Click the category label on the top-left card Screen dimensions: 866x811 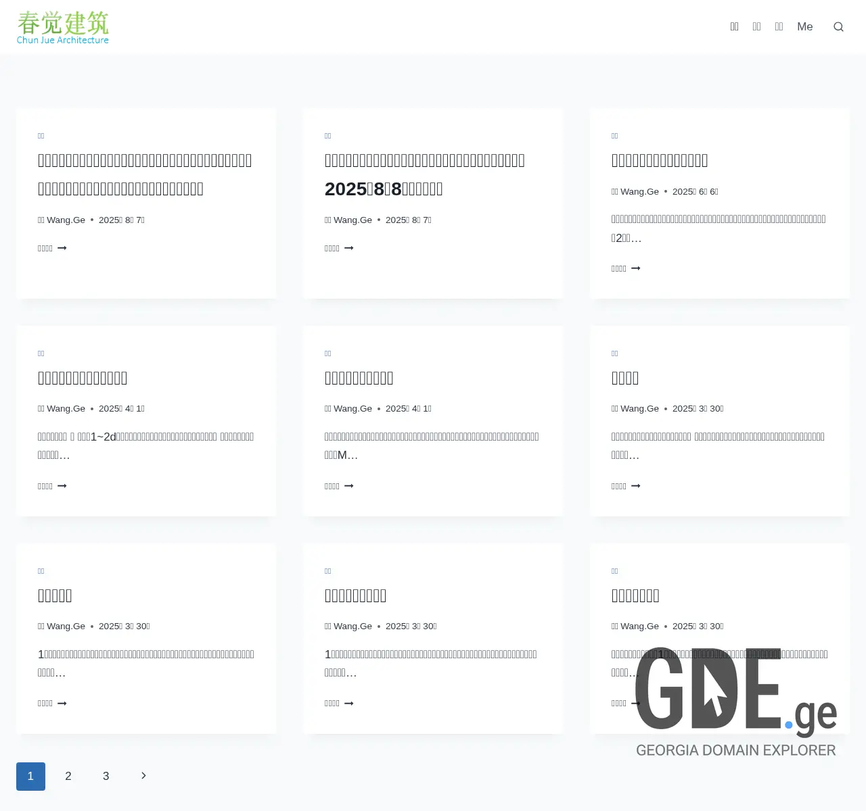pos(41,135)
